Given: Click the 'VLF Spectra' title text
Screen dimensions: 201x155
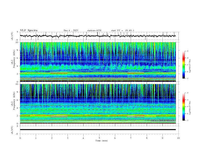Looking at the screenshot, I should 29,30.
